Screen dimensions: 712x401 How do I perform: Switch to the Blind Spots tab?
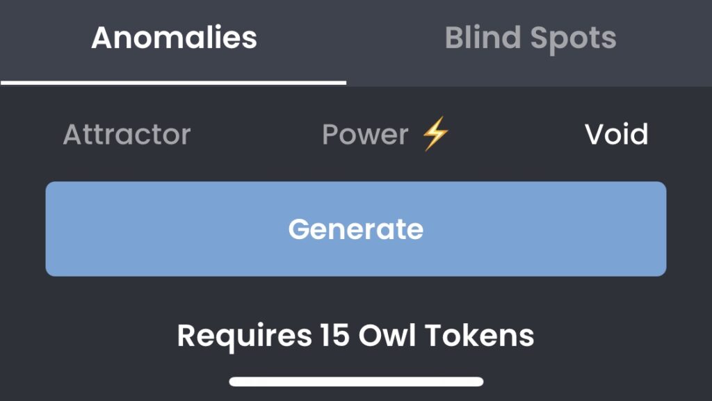pos(531,38)
